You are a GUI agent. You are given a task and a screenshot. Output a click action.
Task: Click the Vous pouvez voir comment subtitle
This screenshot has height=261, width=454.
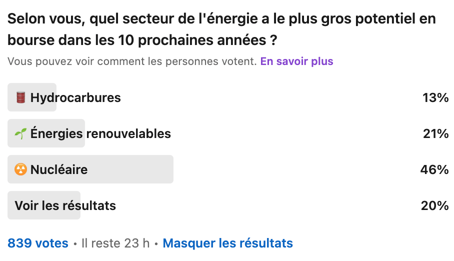pos(132,61)
